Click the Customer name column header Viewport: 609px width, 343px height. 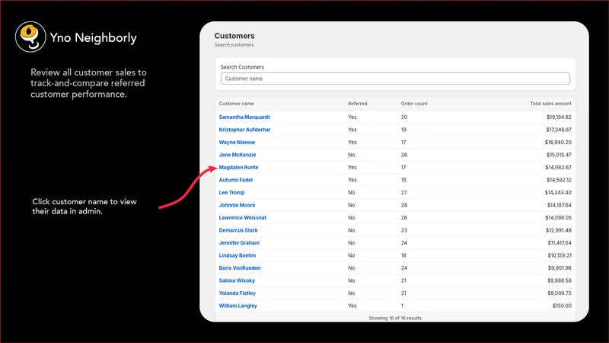[x=236, y=104]
